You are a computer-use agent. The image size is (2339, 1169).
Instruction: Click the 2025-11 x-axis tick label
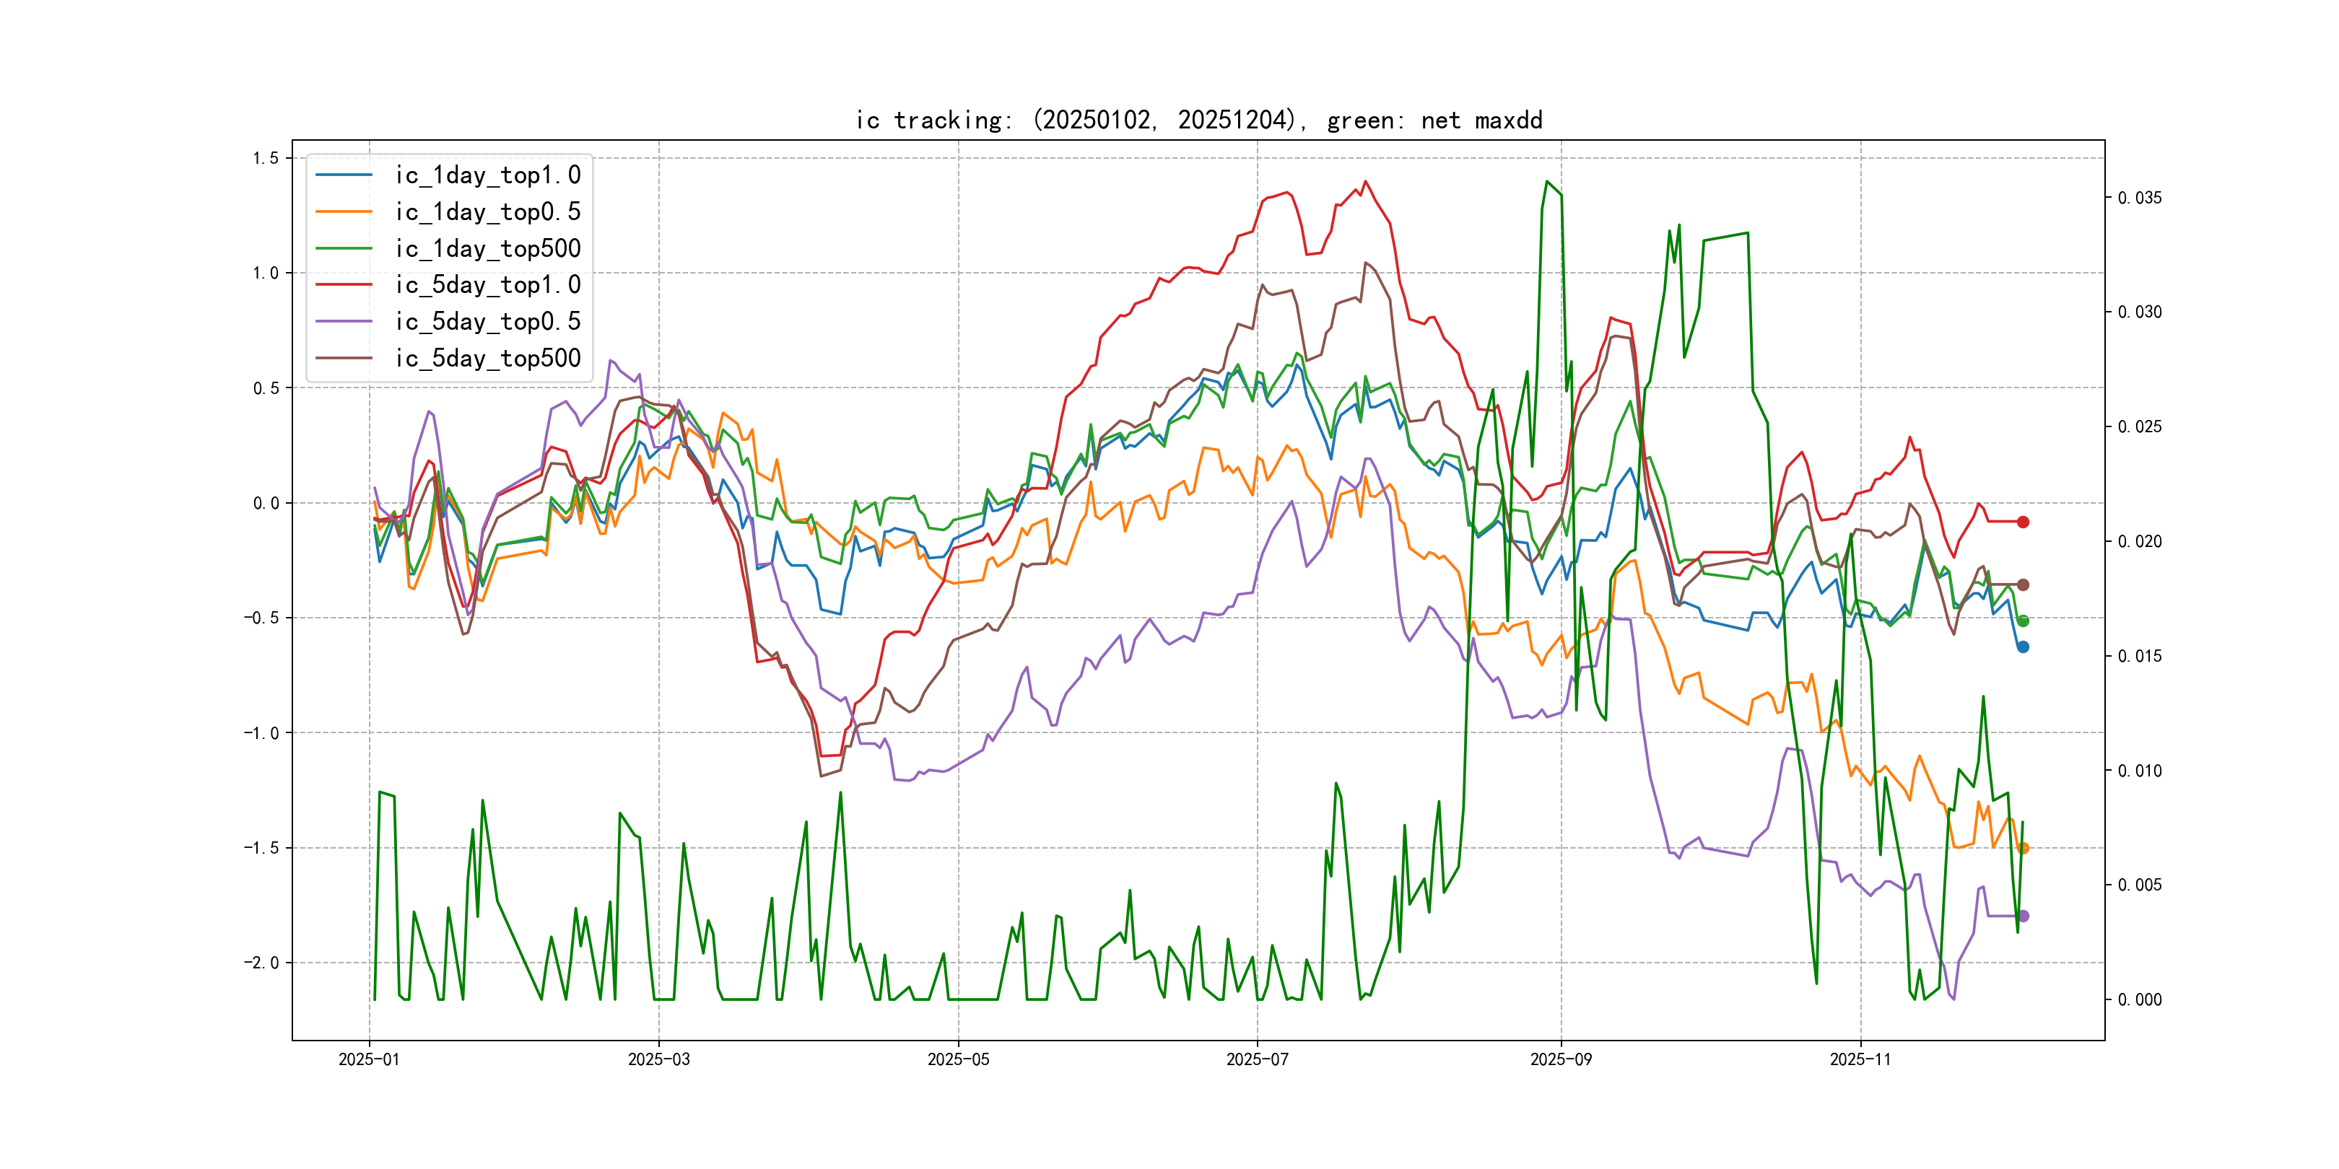tap(1860, 1059)
